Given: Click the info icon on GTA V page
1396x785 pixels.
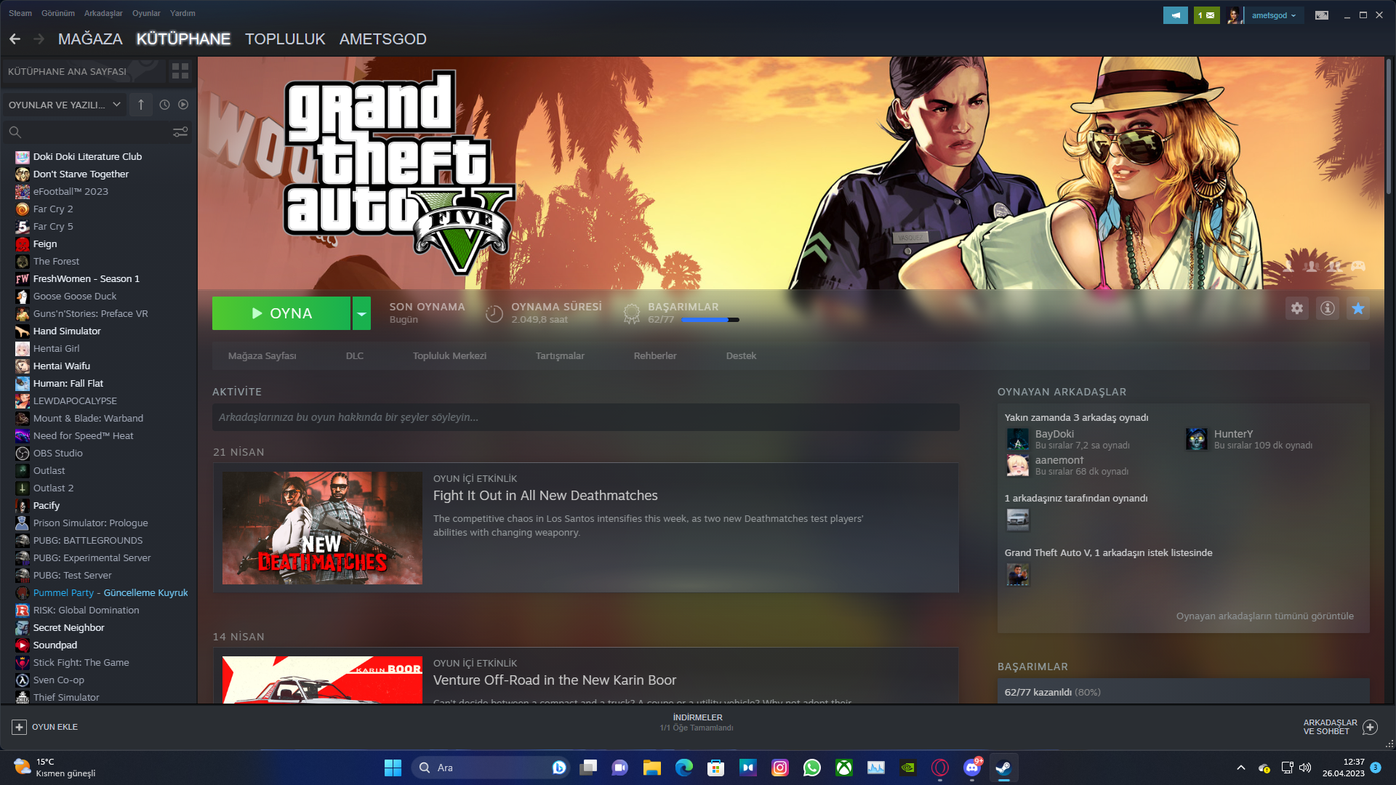Looking at the screenshot, I should pyautogui.click(x=1328, y=308).
